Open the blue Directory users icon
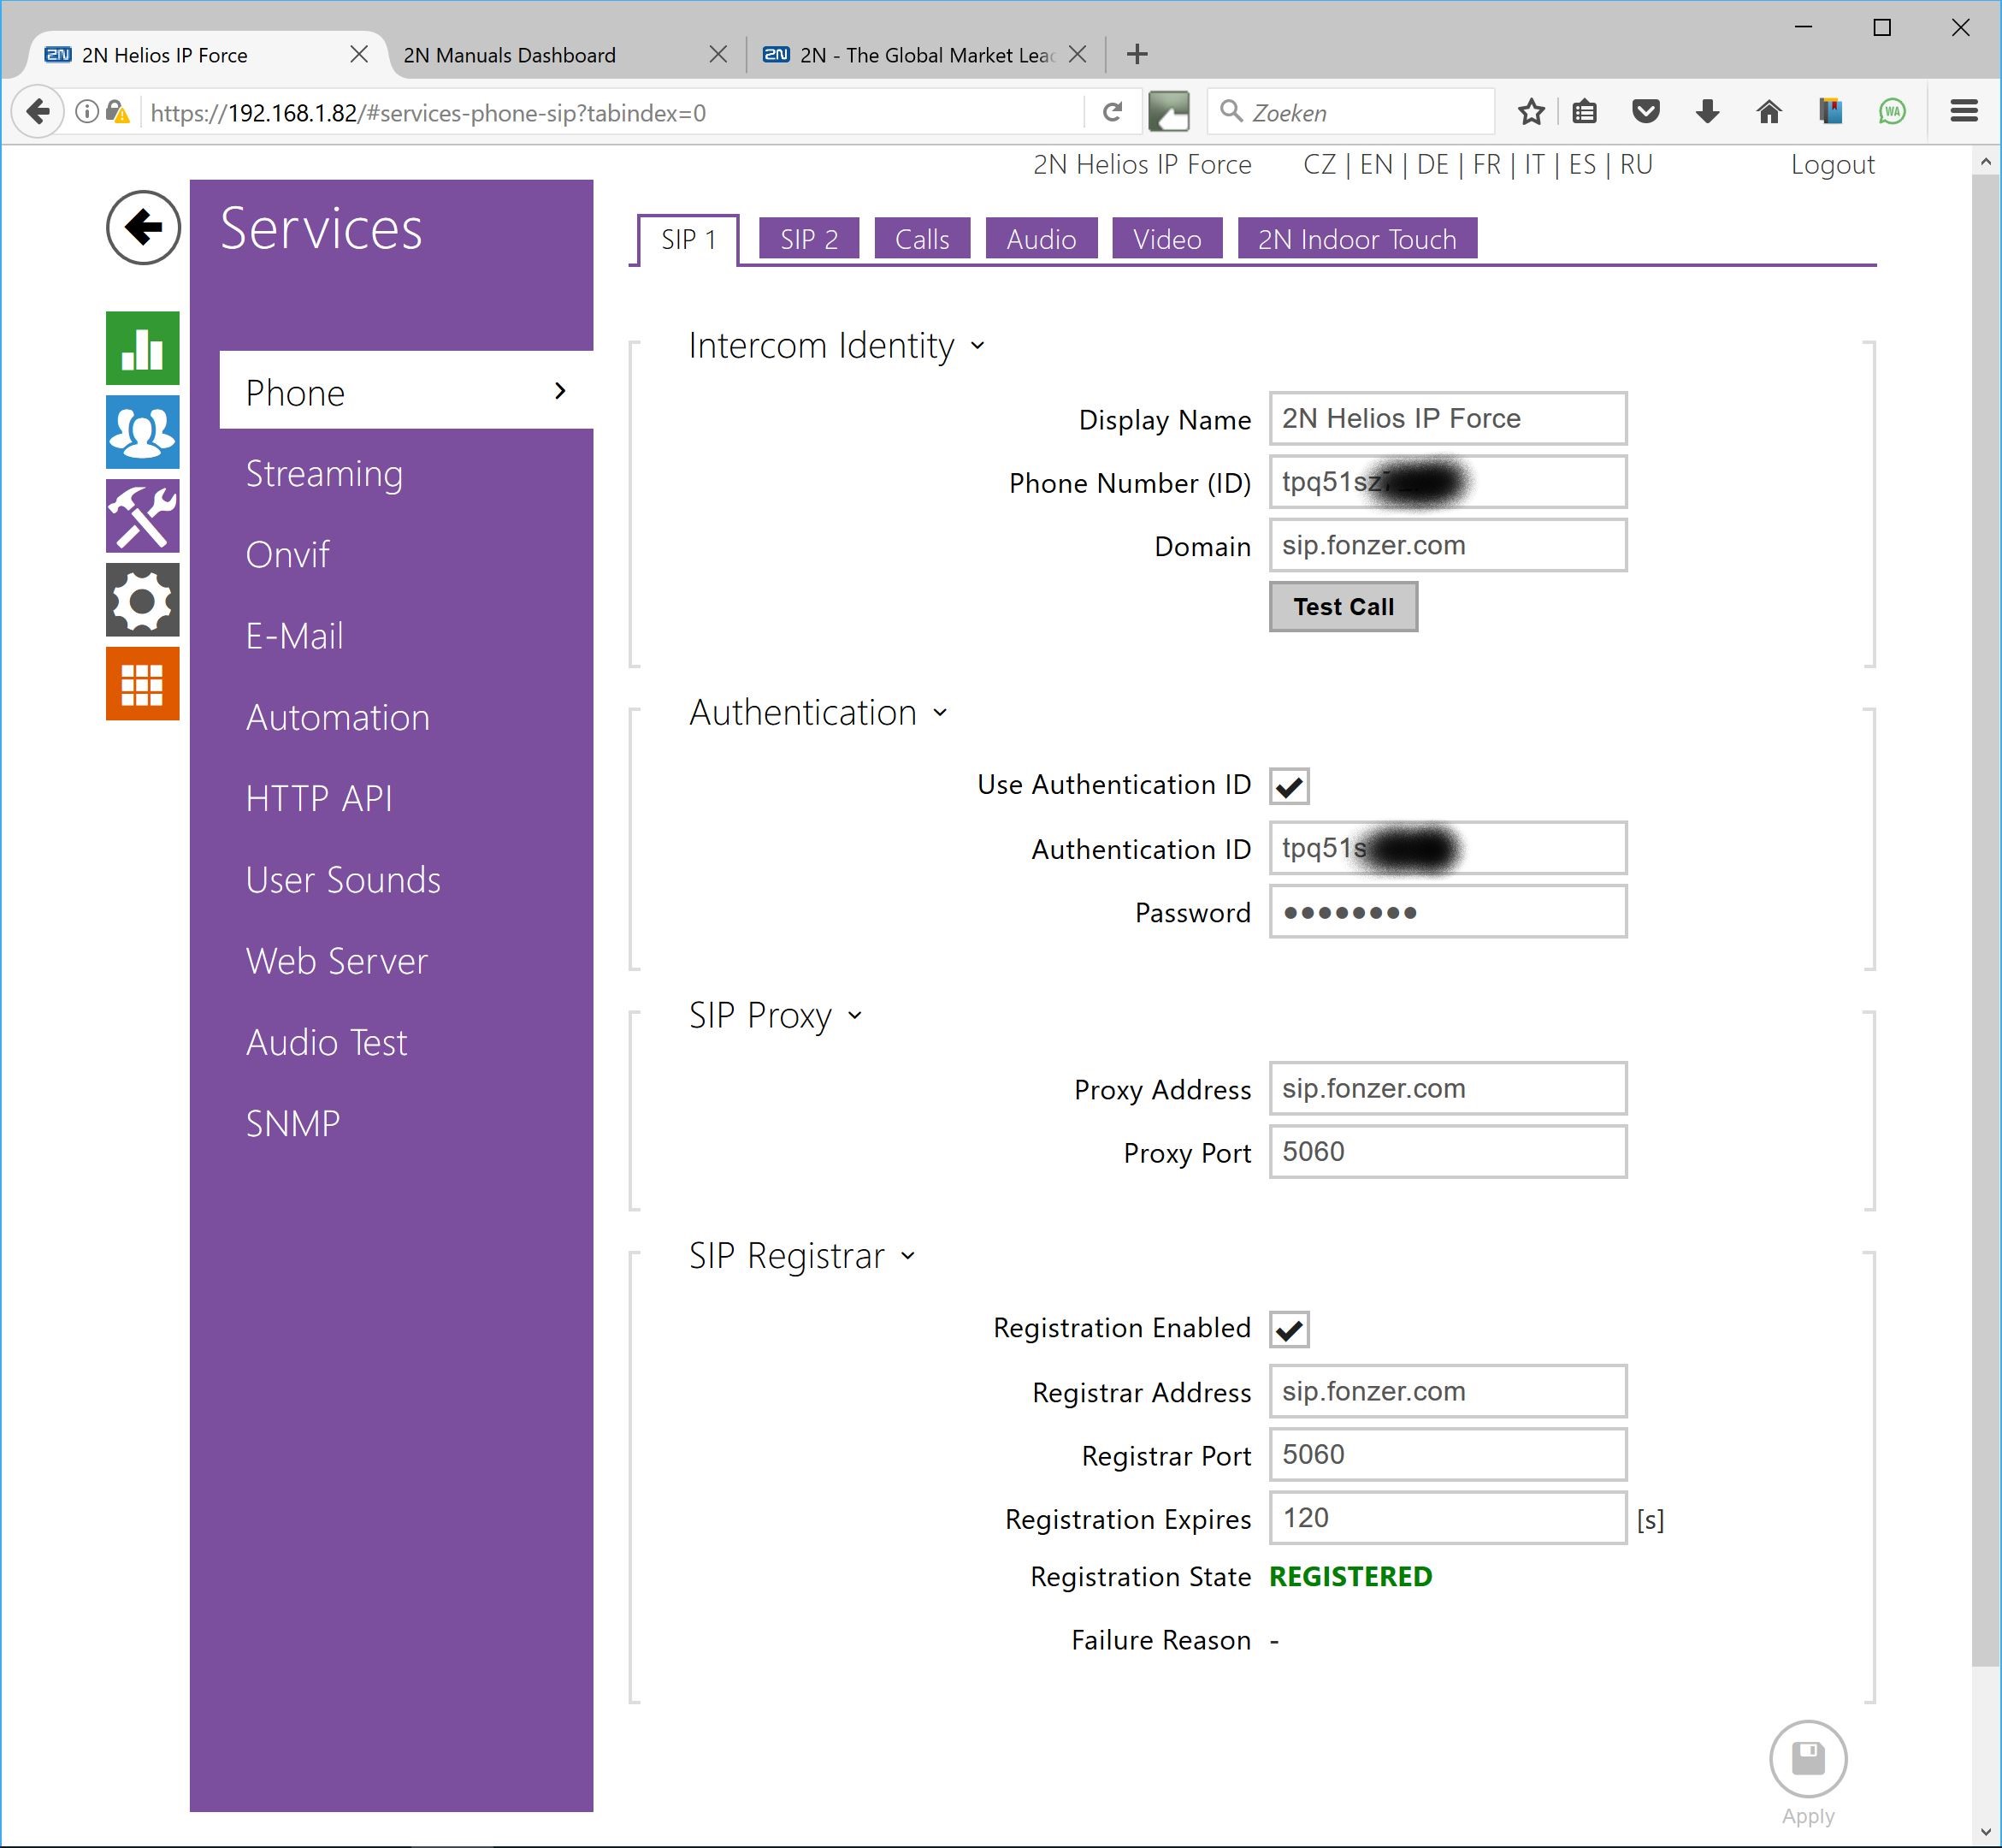Image resolution: width=2002 pixels, height=1848 pixels. tap(143, 432)
